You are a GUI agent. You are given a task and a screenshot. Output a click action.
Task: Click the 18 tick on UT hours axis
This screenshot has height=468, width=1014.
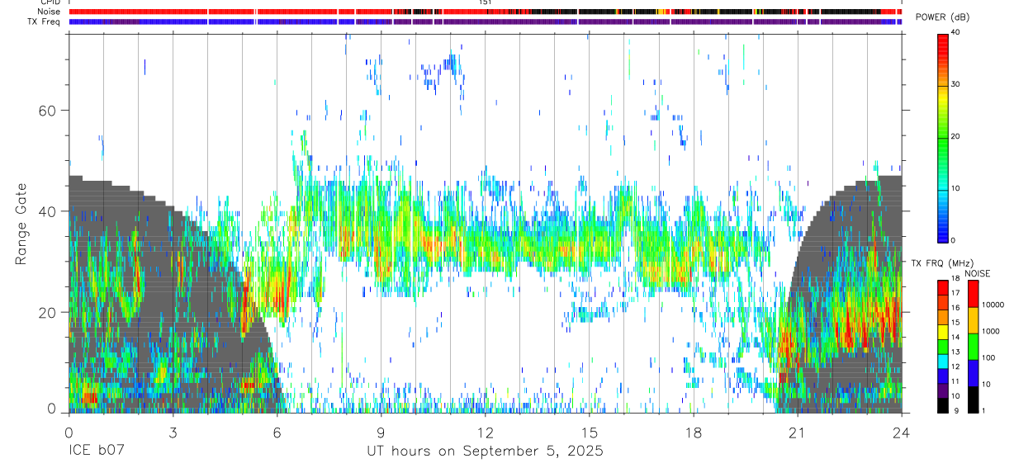[694, 433]
